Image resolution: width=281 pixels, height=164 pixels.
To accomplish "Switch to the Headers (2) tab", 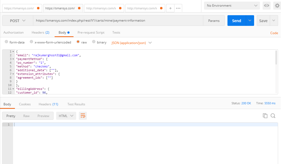I will [x=40, y=32].
